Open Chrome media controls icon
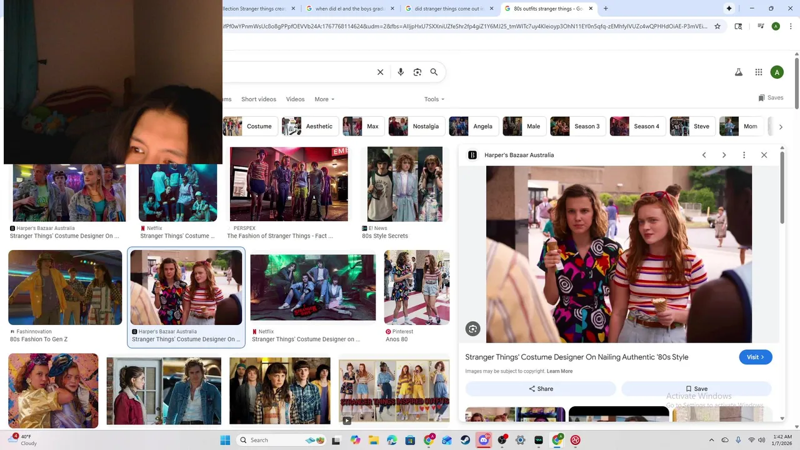Viewport: 800px width, 450px height. 761,26
